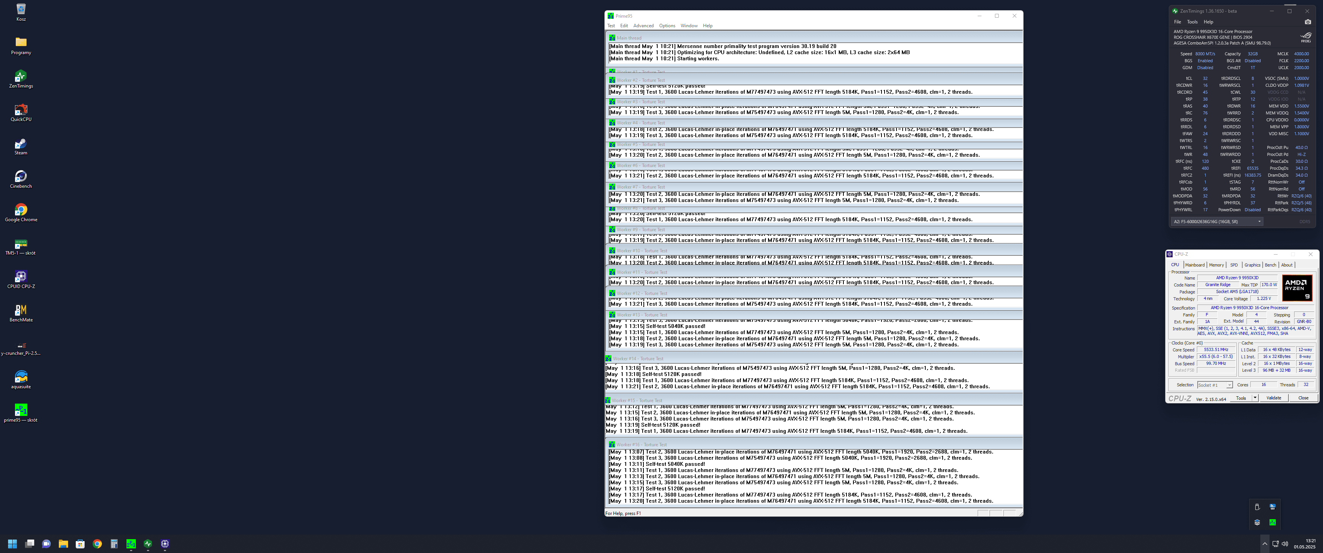Open the Tools menu in ZenTimings
The height and width of the screenshot is (553, 1323).
(x=1192, y=22)
